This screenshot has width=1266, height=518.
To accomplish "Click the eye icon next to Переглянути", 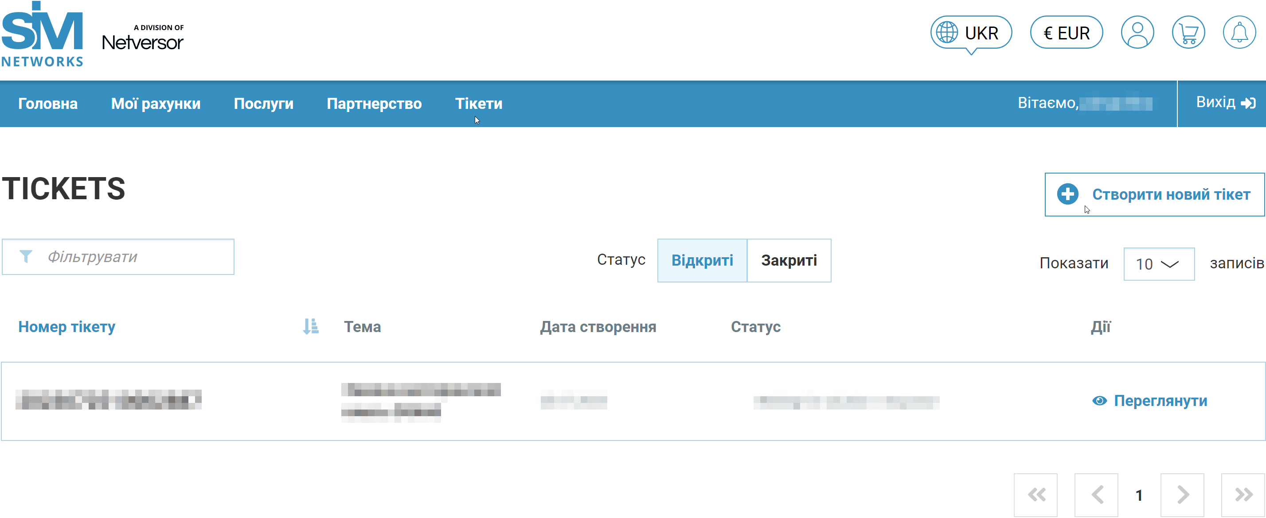I will pyautogui.click(x=1099, y=401).
